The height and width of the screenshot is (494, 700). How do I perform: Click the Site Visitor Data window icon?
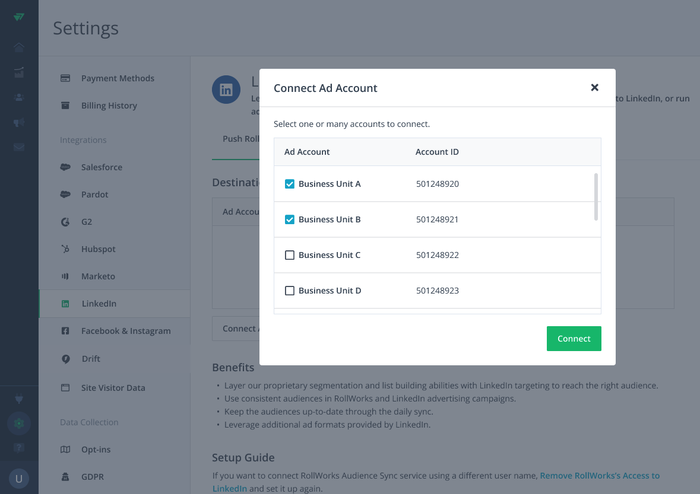coord(65,387)
